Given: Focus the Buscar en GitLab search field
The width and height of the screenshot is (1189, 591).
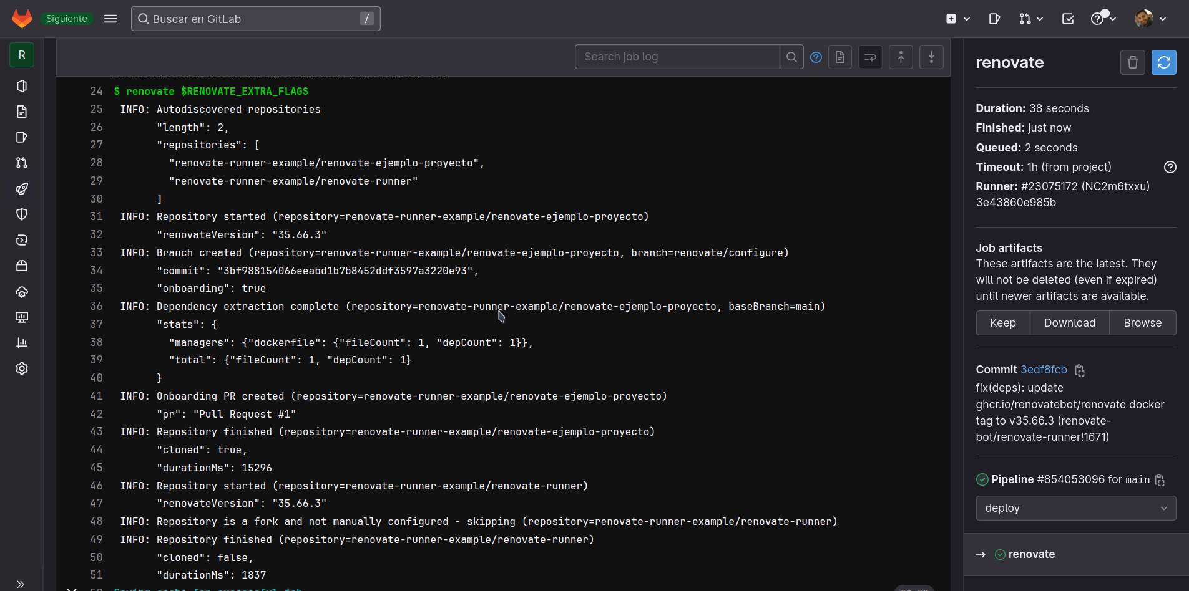Looking at the screenshot, I should 256,19.
